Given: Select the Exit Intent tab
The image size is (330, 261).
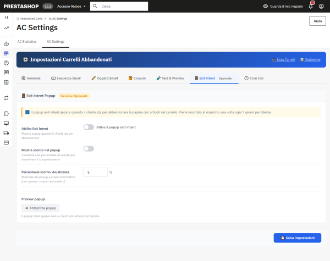Looking at the screenshot, I should click(214, 78).
